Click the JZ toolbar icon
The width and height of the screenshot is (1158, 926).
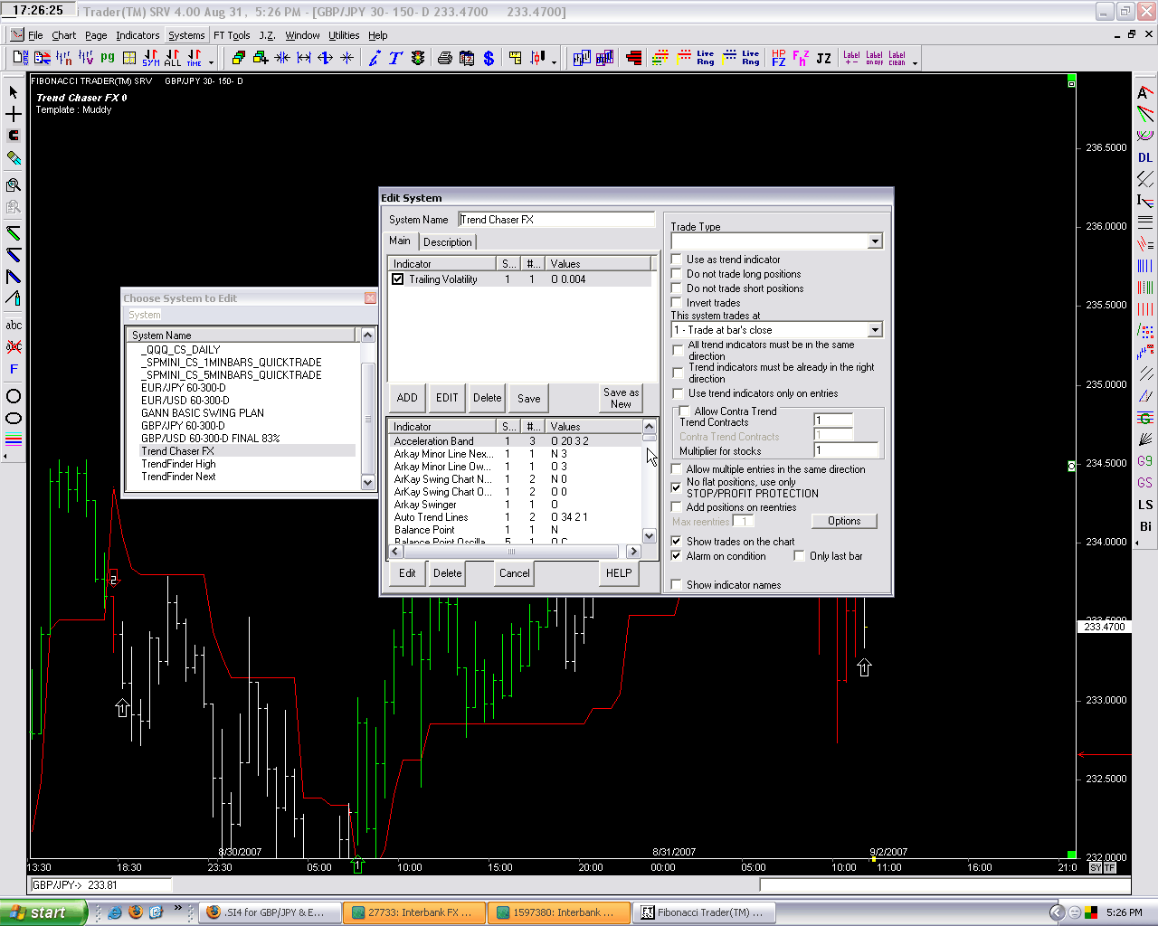click(823, 58)
